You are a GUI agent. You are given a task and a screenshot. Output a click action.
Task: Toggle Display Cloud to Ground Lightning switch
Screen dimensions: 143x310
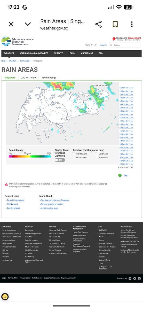(x=60, y=160)
